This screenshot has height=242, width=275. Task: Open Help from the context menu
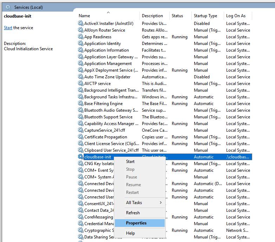click(140, 233)
